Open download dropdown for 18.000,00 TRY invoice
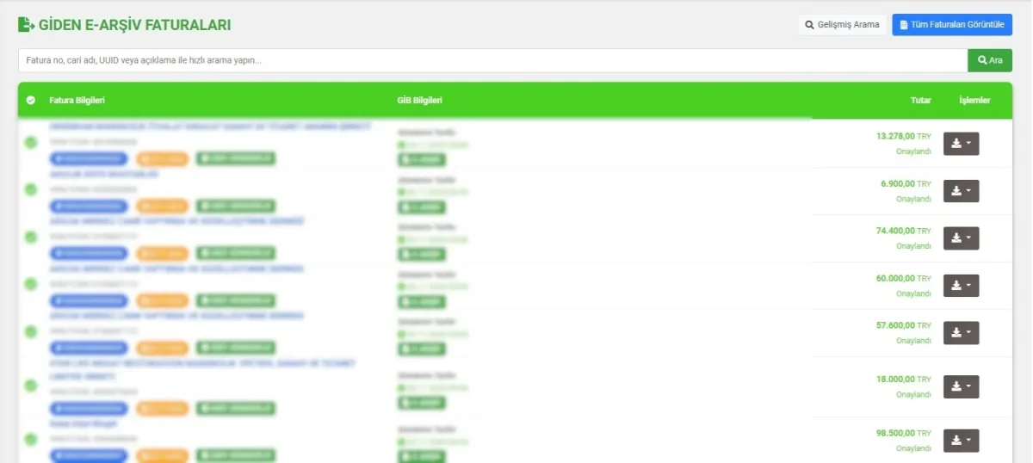The height and width of the screenshot is (463, 1033). (961, 387)
